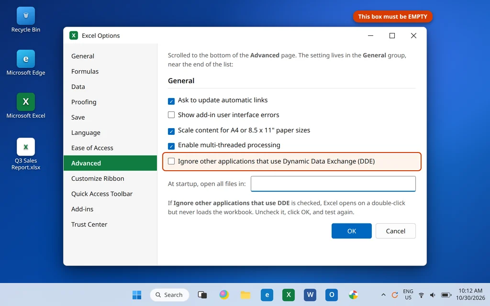490x306 pixels.
Task: Click Cancel in Excel Options
Action: tap(396, 231)
